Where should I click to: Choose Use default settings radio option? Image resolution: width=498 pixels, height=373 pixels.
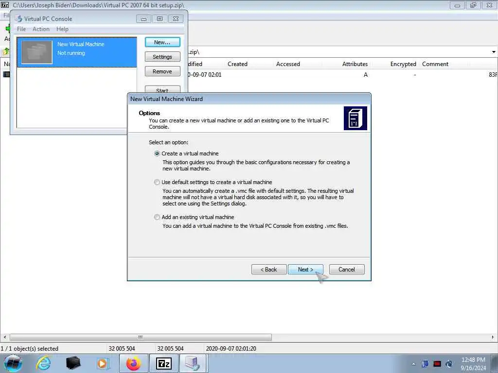(157, 182)
